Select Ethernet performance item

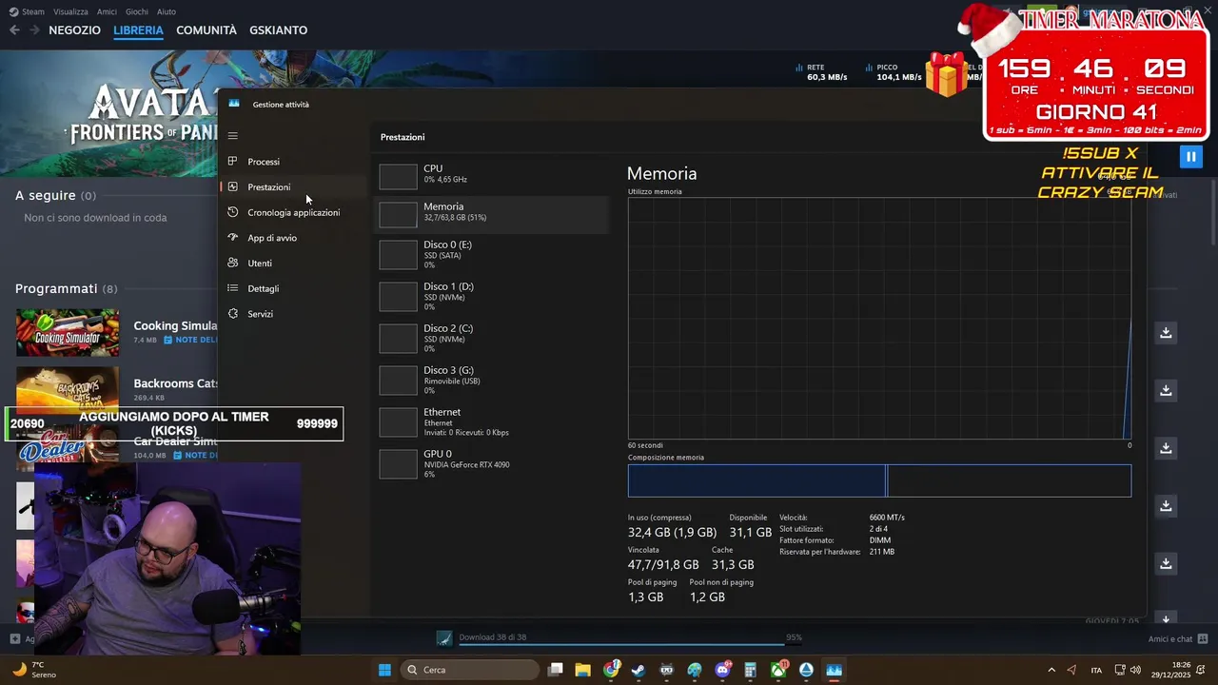pos(491,421)
